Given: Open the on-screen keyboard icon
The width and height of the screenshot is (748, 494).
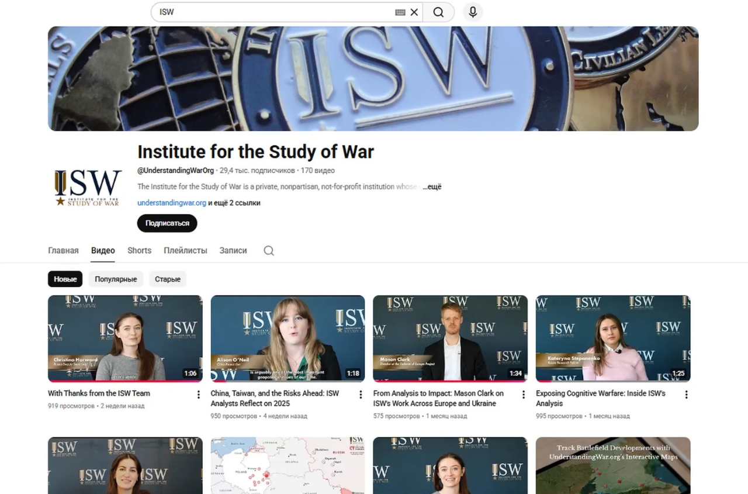Looking at the screenshot, I should [x=400, y=12].
